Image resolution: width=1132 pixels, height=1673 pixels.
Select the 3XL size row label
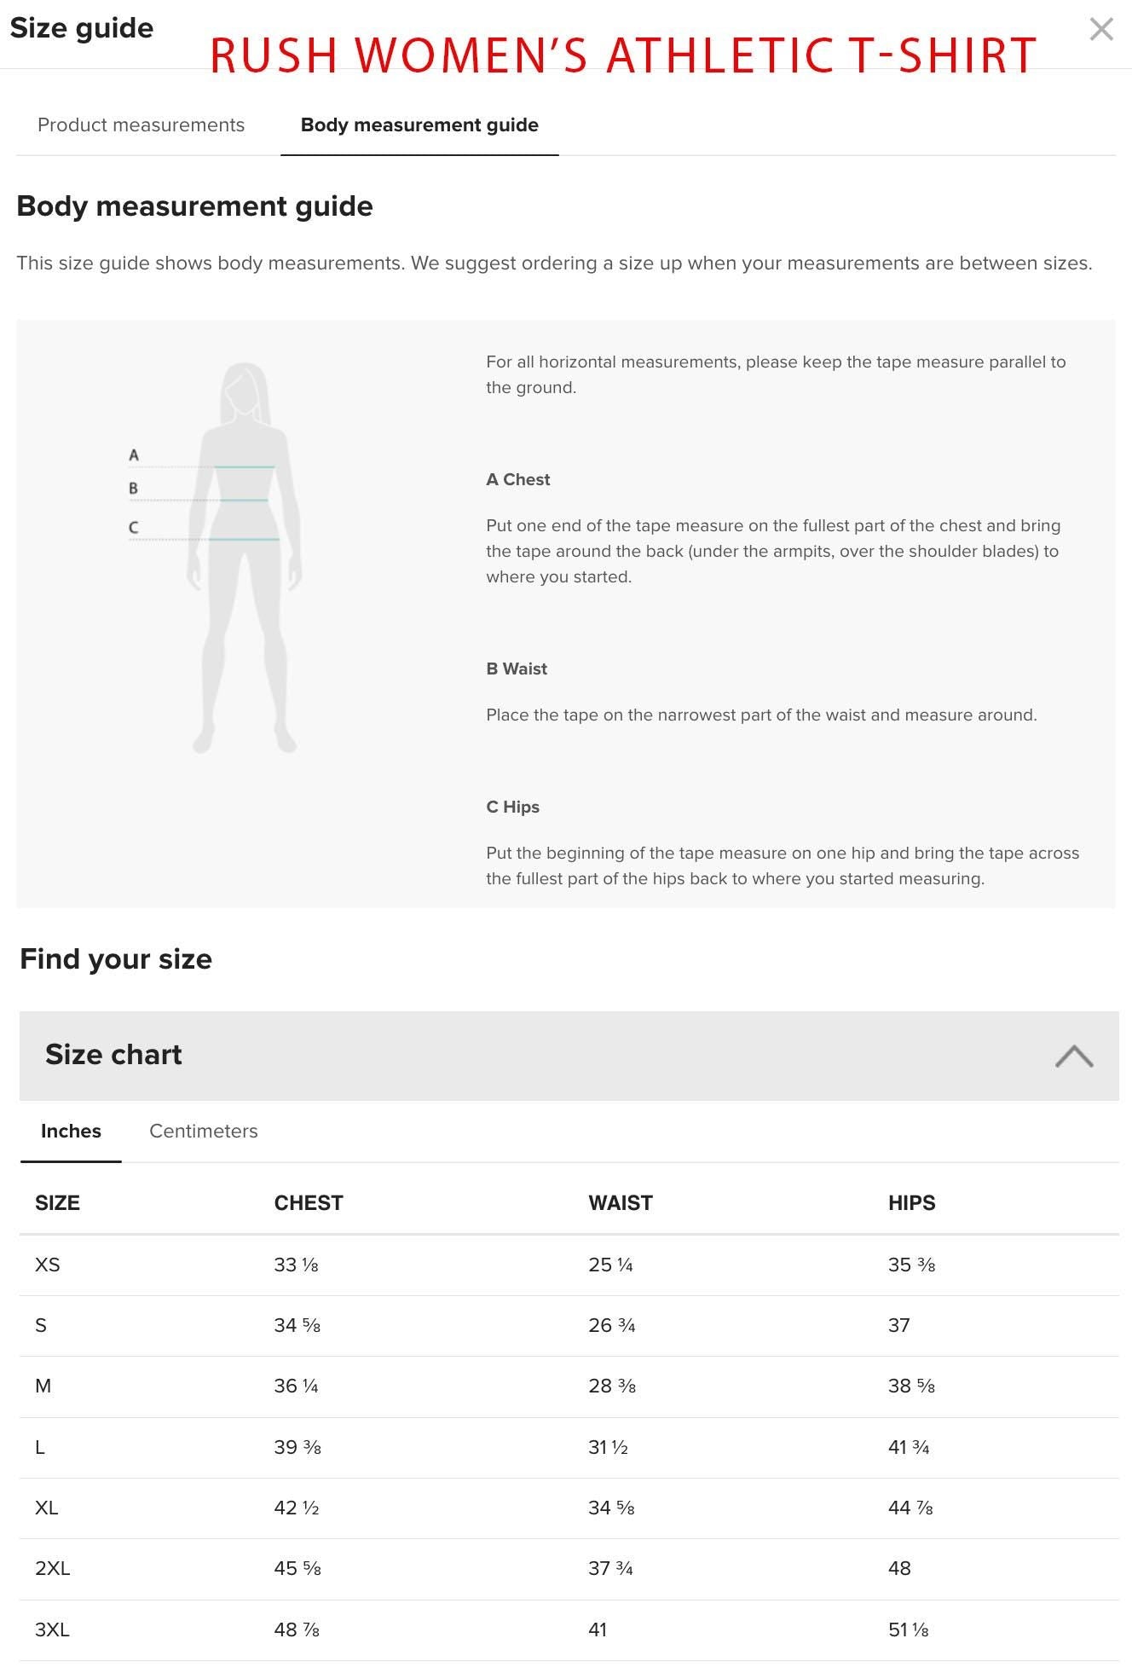pyautogui.click(x=52, y=1630)
